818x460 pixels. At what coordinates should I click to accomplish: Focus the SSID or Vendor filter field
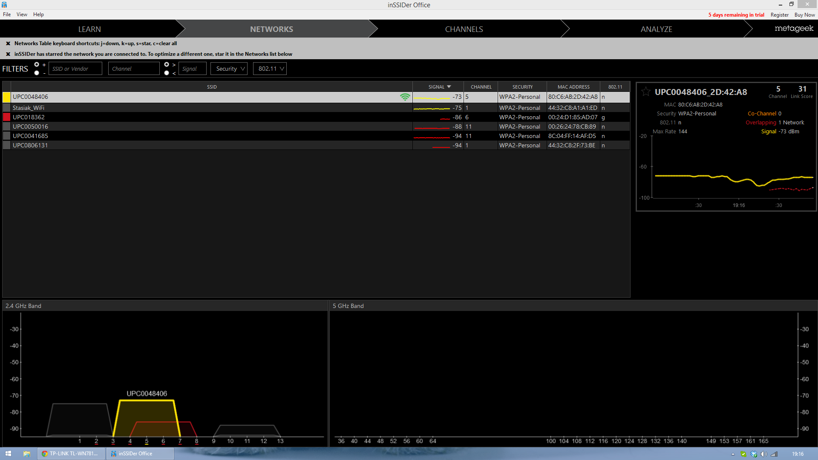coord(75,69)
